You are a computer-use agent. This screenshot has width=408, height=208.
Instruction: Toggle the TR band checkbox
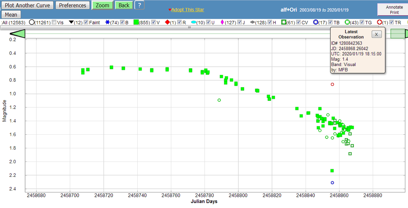(x=392, y=22)
